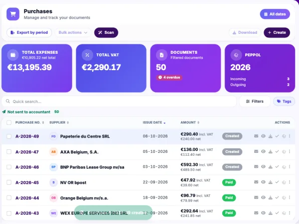
Task: Start a Scan of a document
Action: (106, 32)
